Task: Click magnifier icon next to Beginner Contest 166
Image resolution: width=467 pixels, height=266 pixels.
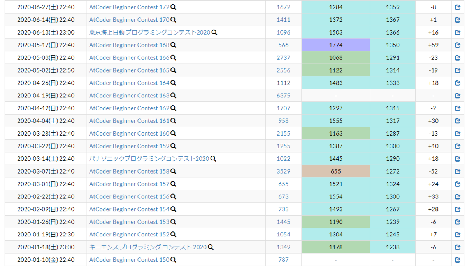Action: pos(174,57)
